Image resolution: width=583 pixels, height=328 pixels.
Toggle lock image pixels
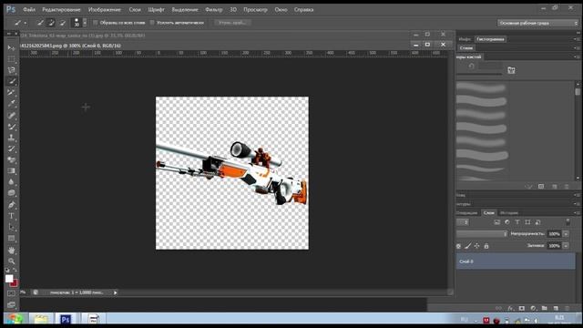468,246
